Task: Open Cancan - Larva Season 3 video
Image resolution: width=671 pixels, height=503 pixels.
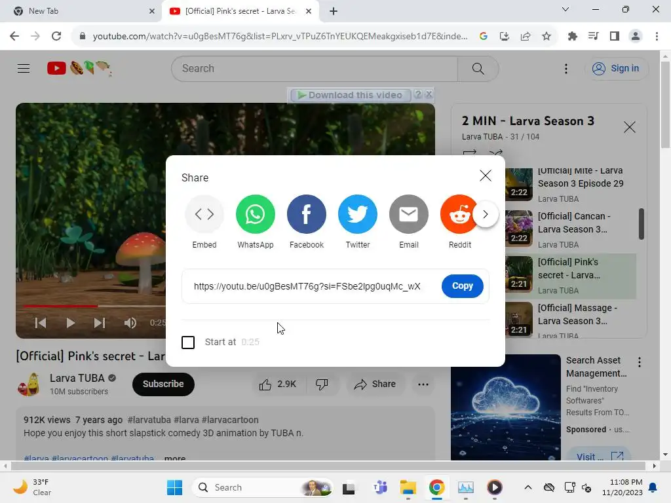Action: point(571,230)
